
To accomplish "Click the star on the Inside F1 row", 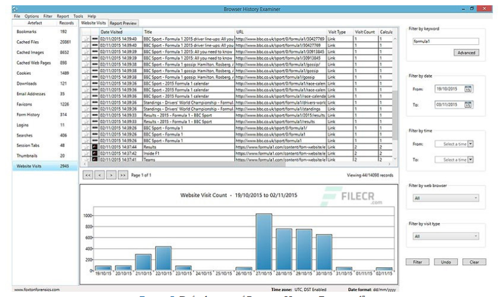I will 86,153.
